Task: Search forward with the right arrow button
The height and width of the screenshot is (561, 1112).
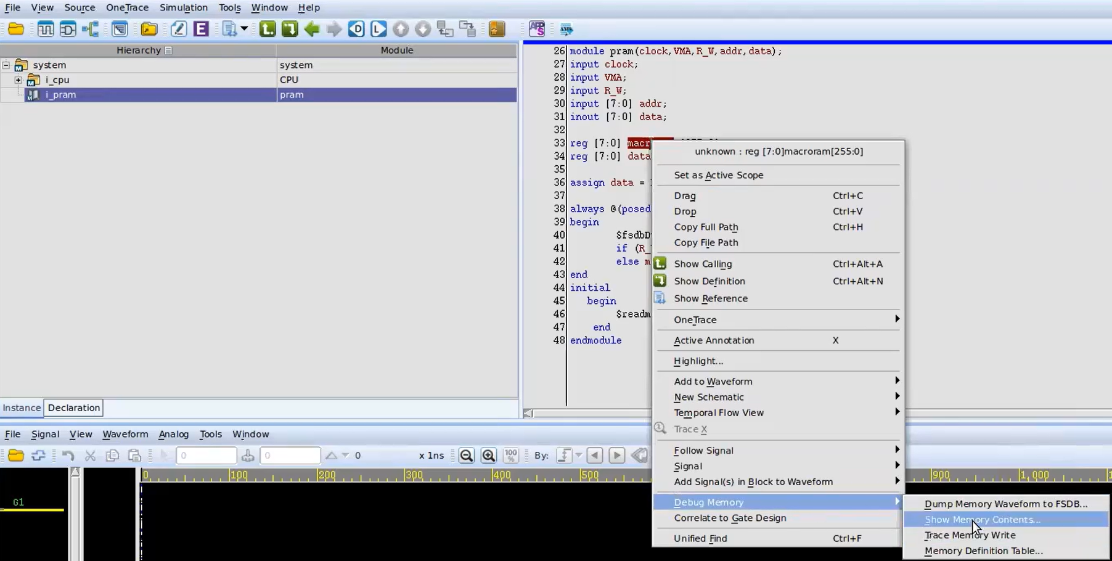Action: [x=617, y=456]
